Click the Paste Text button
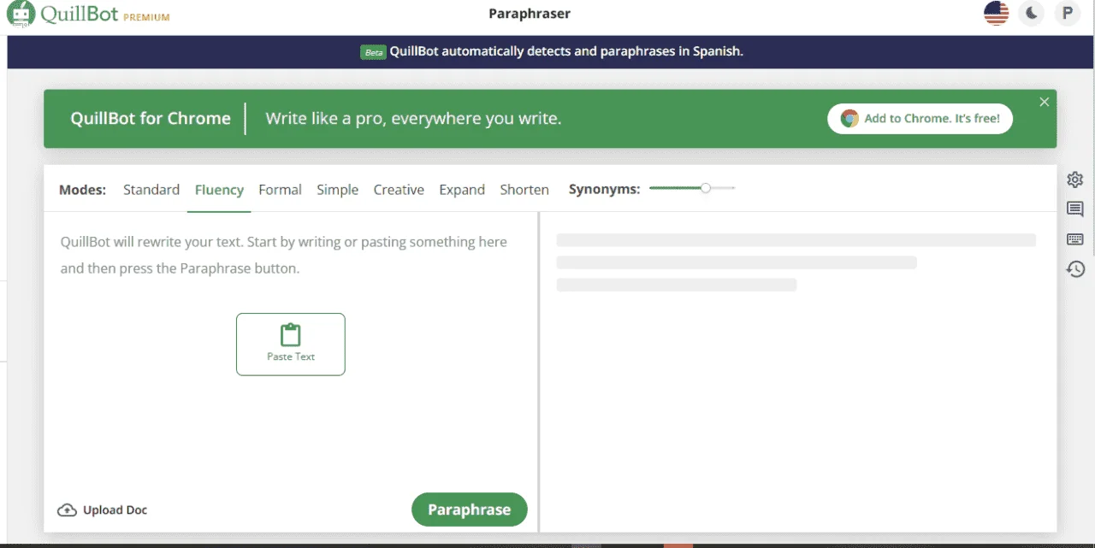Screen dimensions: 1095x548 [291, 345]
